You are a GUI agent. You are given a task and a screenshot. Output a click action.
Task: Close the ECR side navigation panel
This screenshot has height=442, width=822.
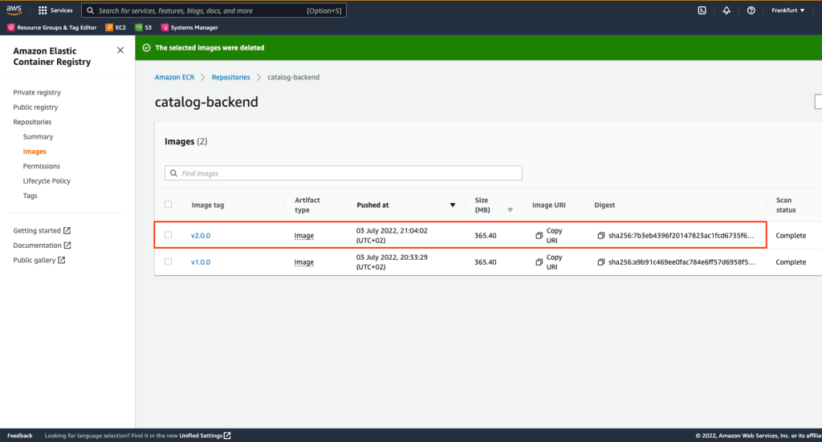click(120, 51)
